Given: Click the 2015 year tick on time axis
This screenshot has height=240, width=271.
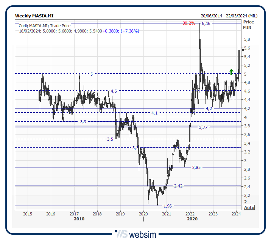Looking at the screenshot, I should coord(27,214).
